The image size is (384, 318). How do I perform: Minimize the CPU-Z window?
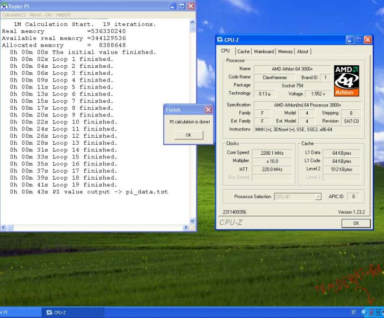350,40
